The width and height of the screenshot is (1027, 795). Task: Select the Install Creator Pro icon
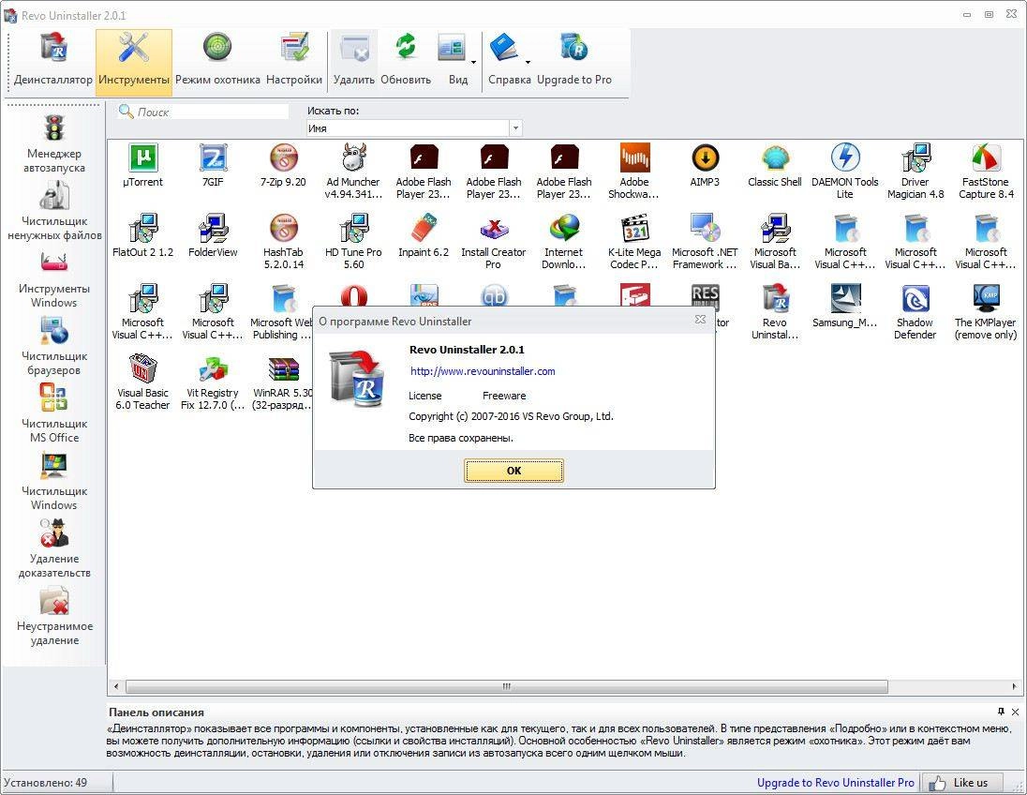[x=493, y=241]
